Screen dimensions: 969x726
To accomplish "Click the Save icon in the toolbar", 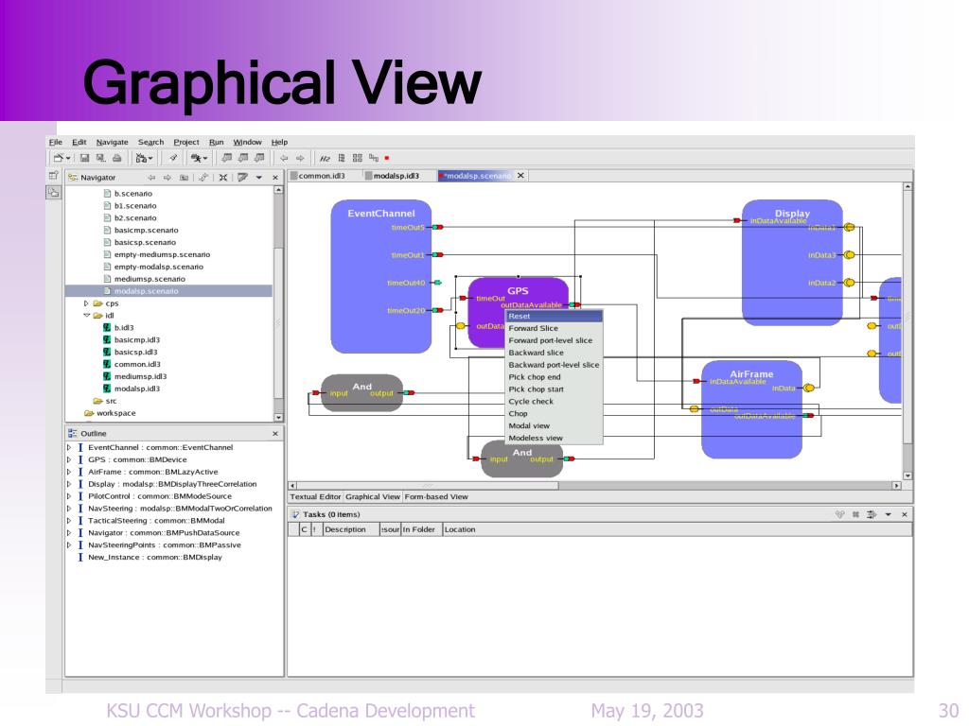I will click(x=84, y=158).
